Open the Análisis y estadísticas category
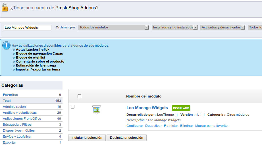This screenshot has height=145, width=262. tap(20, 113)
